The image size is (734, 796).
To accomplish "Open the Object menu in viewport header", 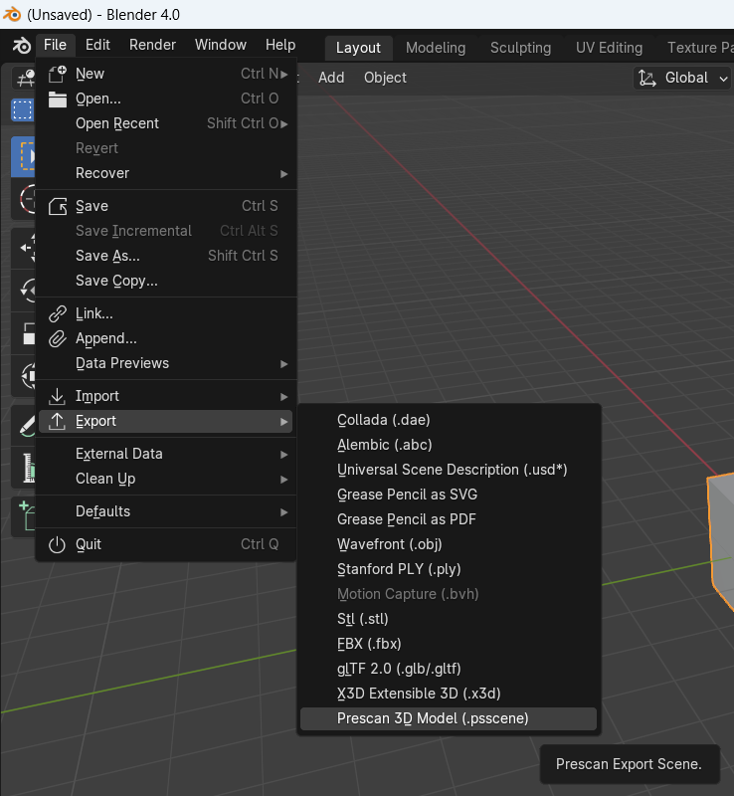I will pos(385,78).
